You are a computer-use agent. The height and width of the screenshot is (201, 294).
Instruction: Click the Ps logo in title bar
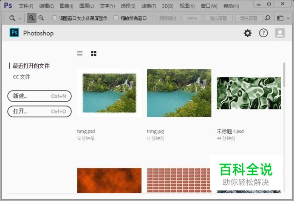(x=8, y=6)
